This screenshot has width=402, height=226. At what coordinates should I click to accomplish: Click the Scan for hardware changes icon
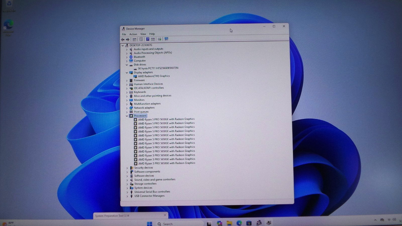159,39
